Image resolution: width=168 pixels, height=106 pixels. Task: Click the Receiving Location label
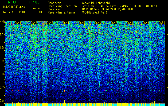[x=62, y=6]
